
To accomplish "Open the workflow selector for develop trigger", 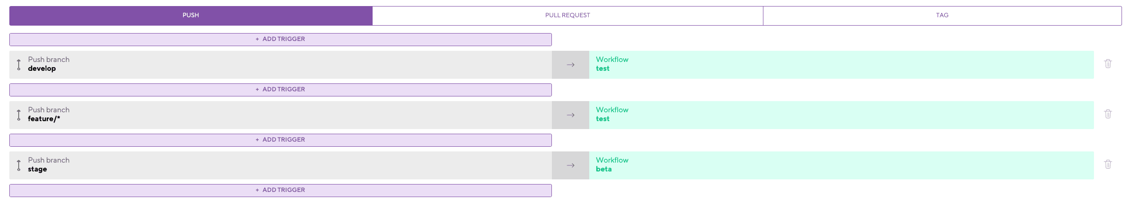I will pyautogui.click(x=841, y=65).
